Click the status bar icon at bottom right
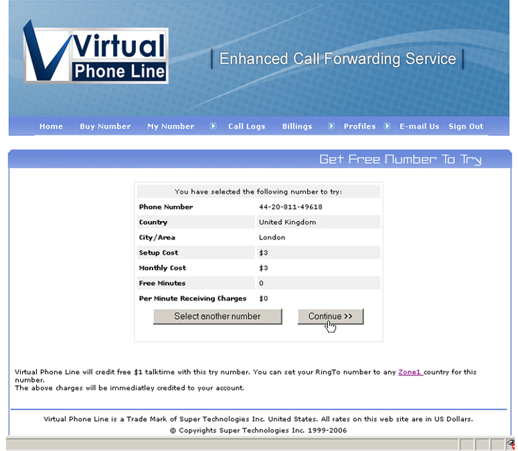Image resolution: width=518 pixels, height=451 pixels. click(512, 444)
